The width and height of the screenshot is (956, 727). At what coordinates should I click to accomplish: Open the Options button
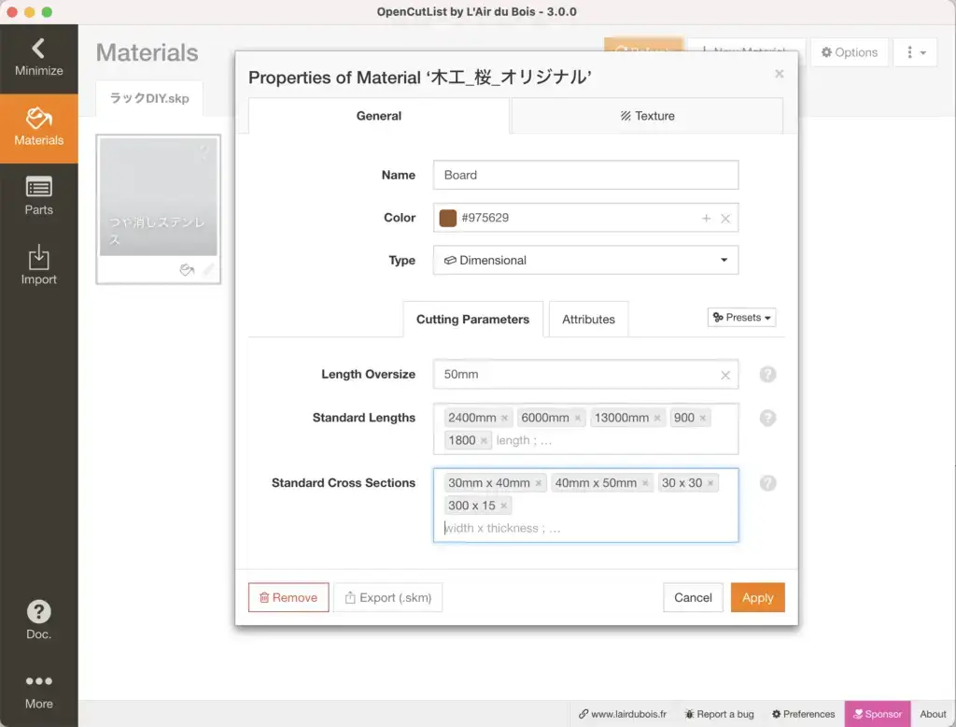(x=850, y=52)
